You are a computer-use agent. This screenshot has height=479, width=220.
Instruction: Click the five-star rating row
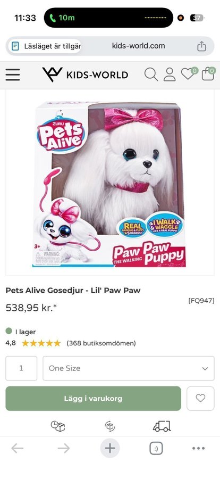pos(41,343)
